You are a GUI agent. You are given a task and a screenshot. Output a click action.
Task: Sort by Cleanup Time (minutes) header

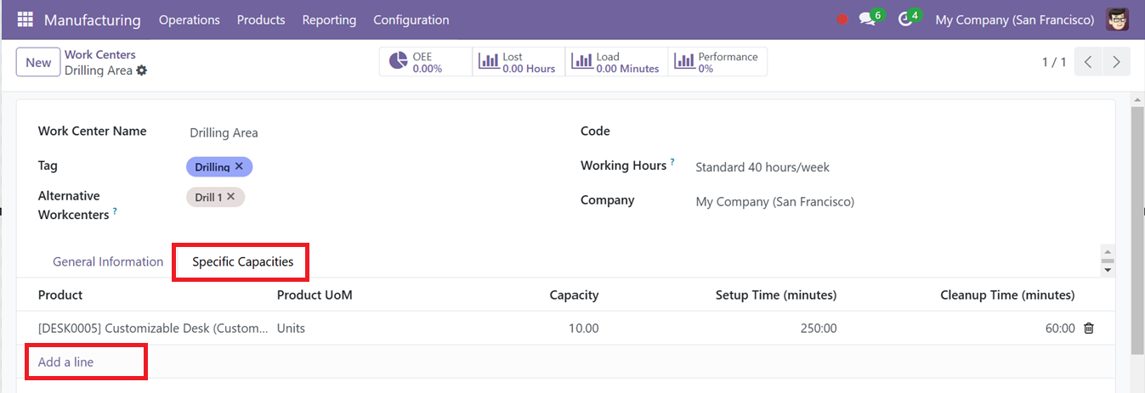tap(1007, 295)
